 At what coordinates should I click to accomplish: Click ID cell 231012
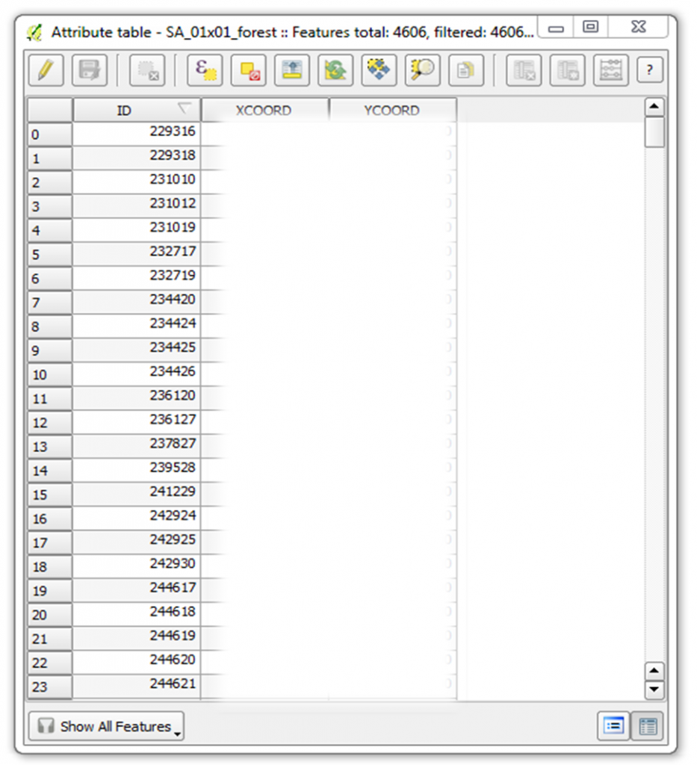137,205
